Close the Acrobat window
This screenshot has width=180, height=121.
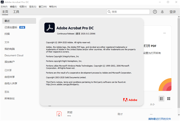[176, 2]
